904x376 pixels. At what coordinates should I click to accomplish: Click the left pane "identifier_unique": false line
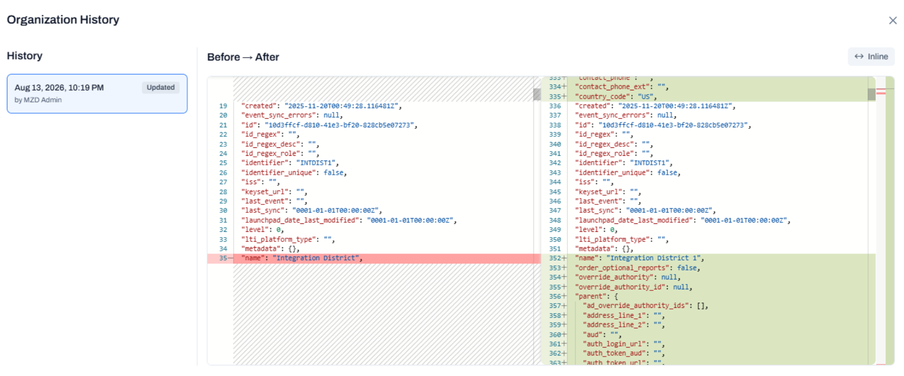click(294, 173)
